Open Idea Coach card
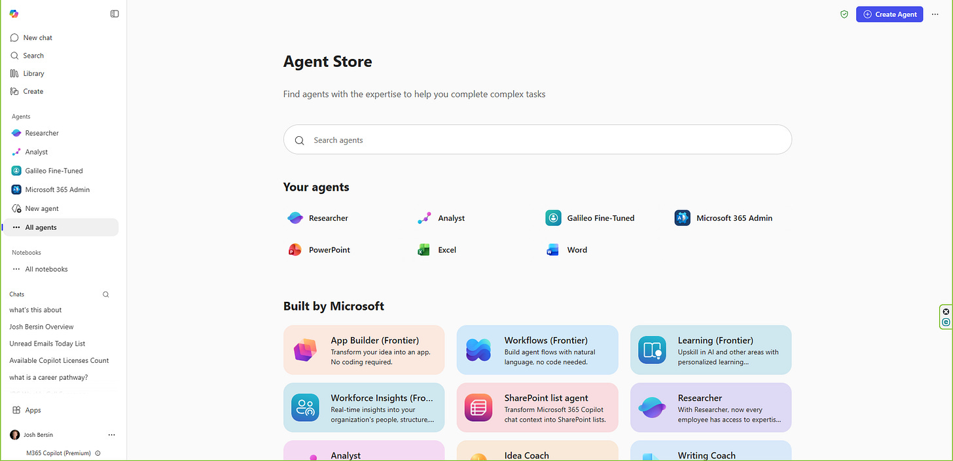 [537, 451]
